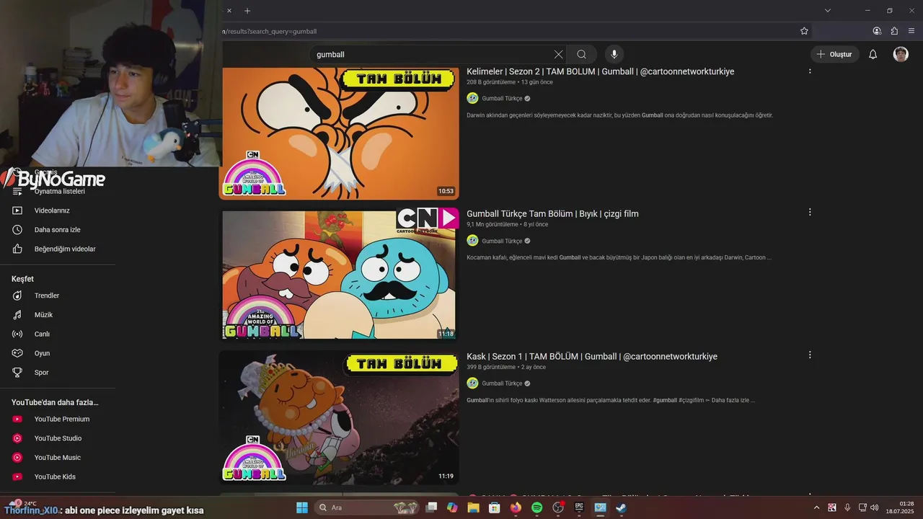The height and width of the screenshot is (519, 923).
Task: Show hidden system tray icons chevron
Action: click(816, 507)
